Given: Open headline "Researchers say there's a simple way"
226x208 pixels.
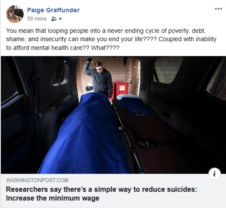Looking at the screenshot, I should pos(101,189).
